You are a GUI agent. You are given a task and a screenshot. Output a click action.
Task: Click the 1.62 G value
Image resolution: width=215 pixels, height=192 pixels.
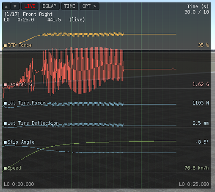click(x=201, y=84)
